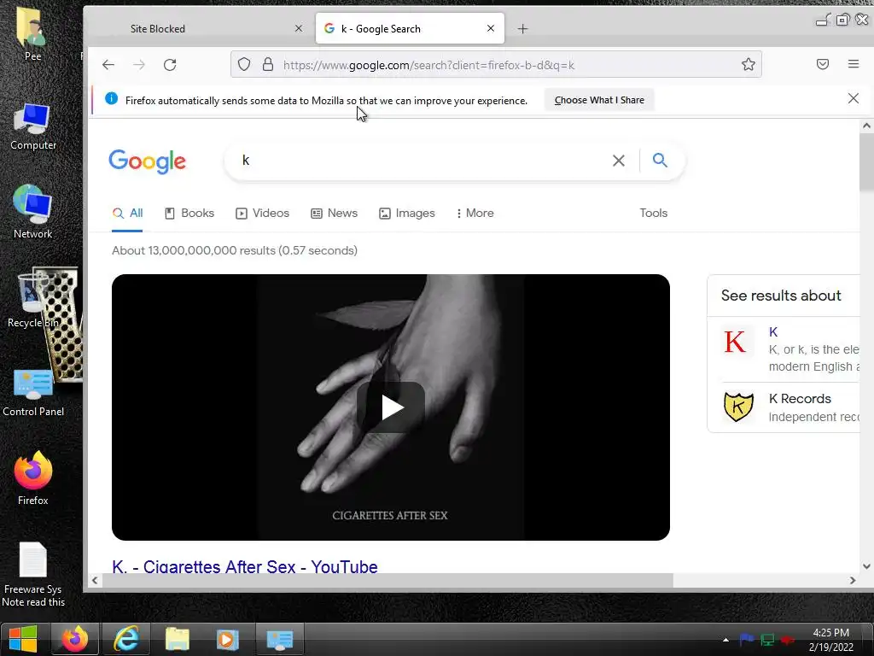Open the media player taskbar icon

point(227,639)
